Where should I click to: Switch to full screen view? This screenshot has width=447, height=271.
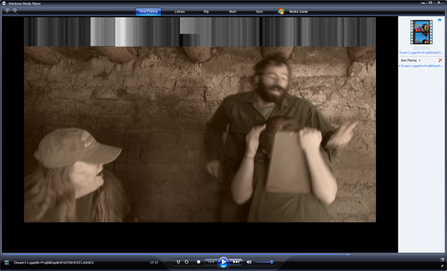(x=442, y=260)
